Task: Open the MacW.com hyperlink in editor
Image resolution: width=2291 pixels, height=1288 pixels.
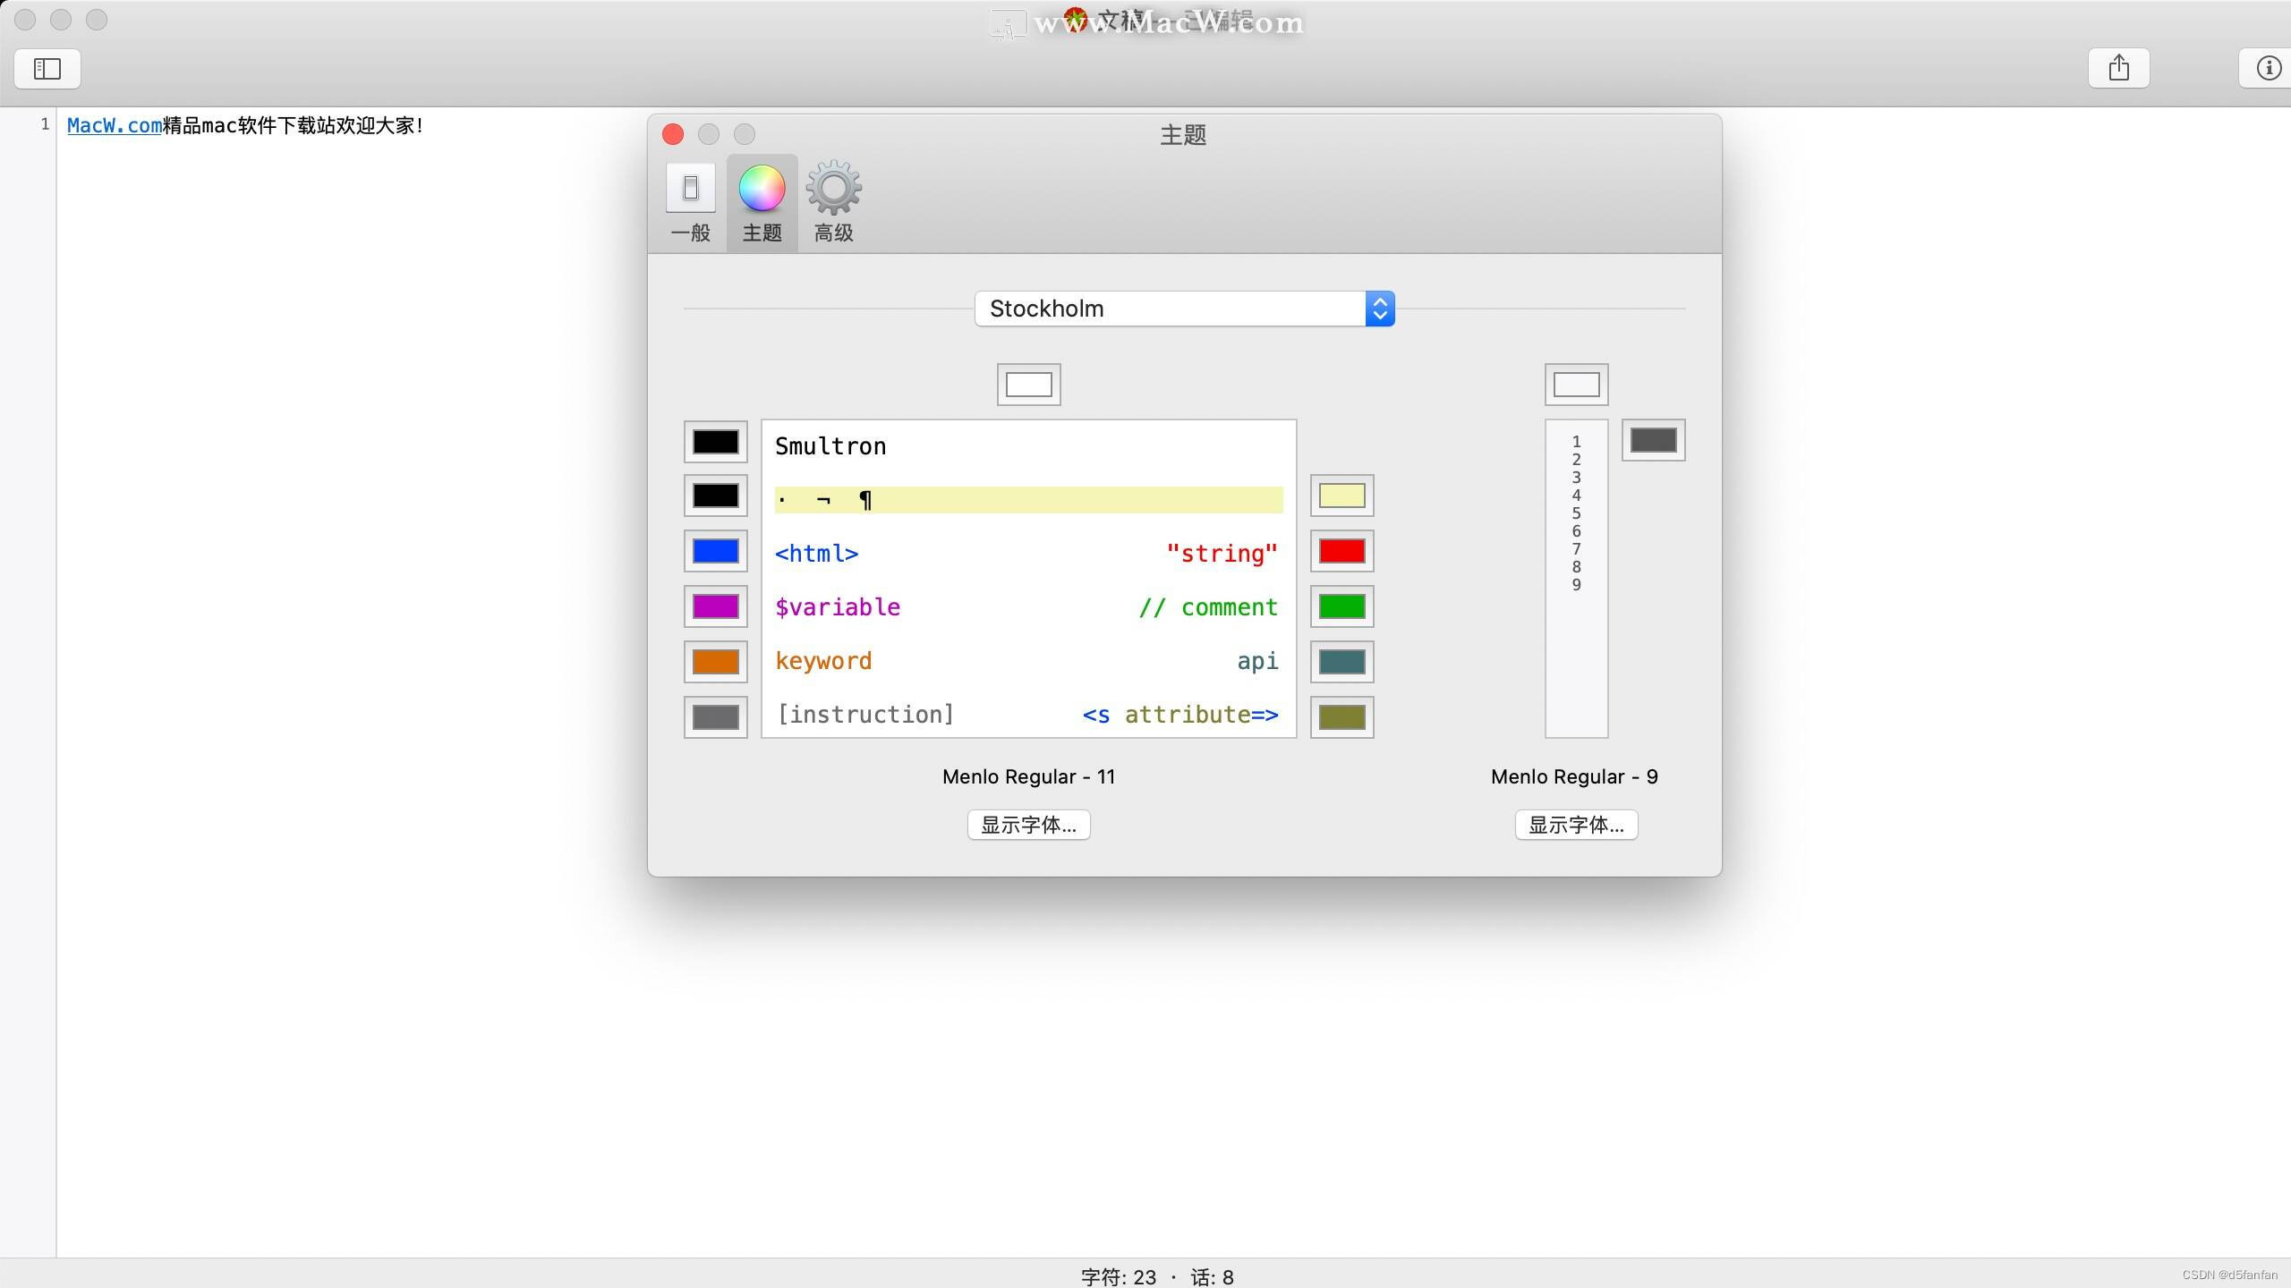Action: 114,125
